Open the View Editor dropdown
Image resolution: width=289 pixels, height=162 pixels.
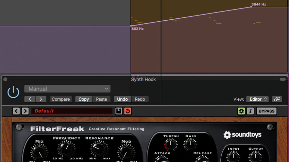[x=257, y=99]
